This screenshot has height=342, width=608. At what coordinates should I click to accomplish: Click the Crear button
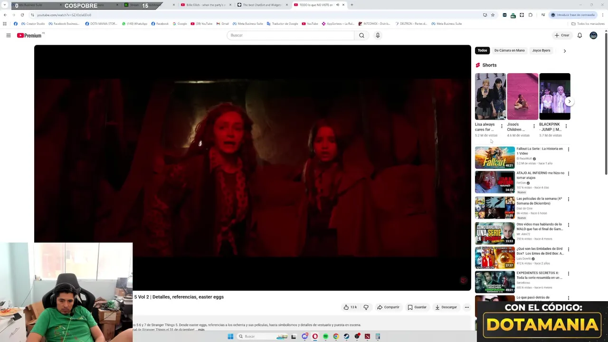coord(562,35)
